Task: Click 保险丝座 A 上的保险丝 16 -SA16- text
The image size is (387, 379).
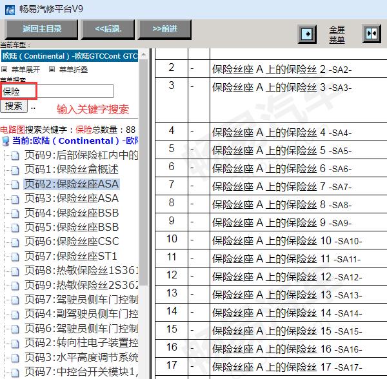Action: 287,349
